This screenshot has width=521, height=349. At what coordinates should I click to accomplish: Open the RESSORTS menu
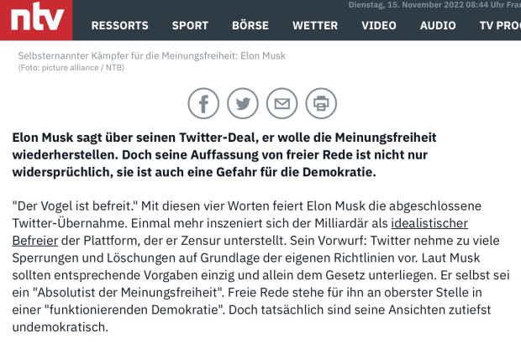pos(120,25)
